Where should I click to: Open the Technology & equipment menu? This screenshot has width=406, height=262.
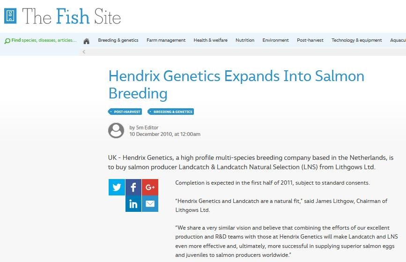356,40
